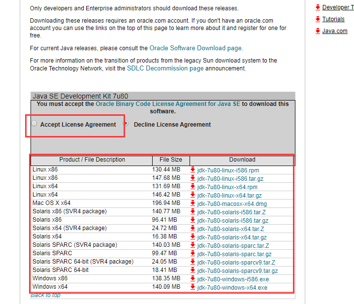Click the 140.09 MB file size cell

point(166,287)
